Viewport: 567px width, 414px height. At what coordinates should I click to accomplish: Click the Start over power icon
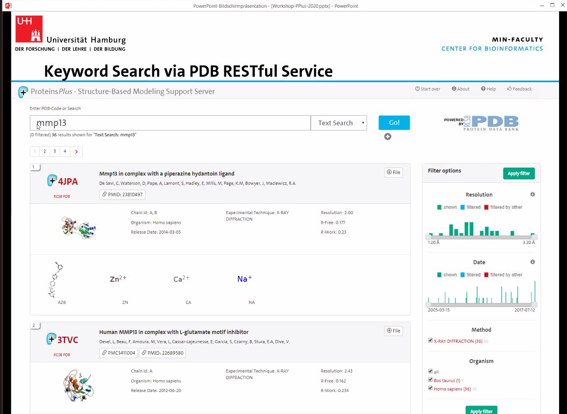coord(417,89)
